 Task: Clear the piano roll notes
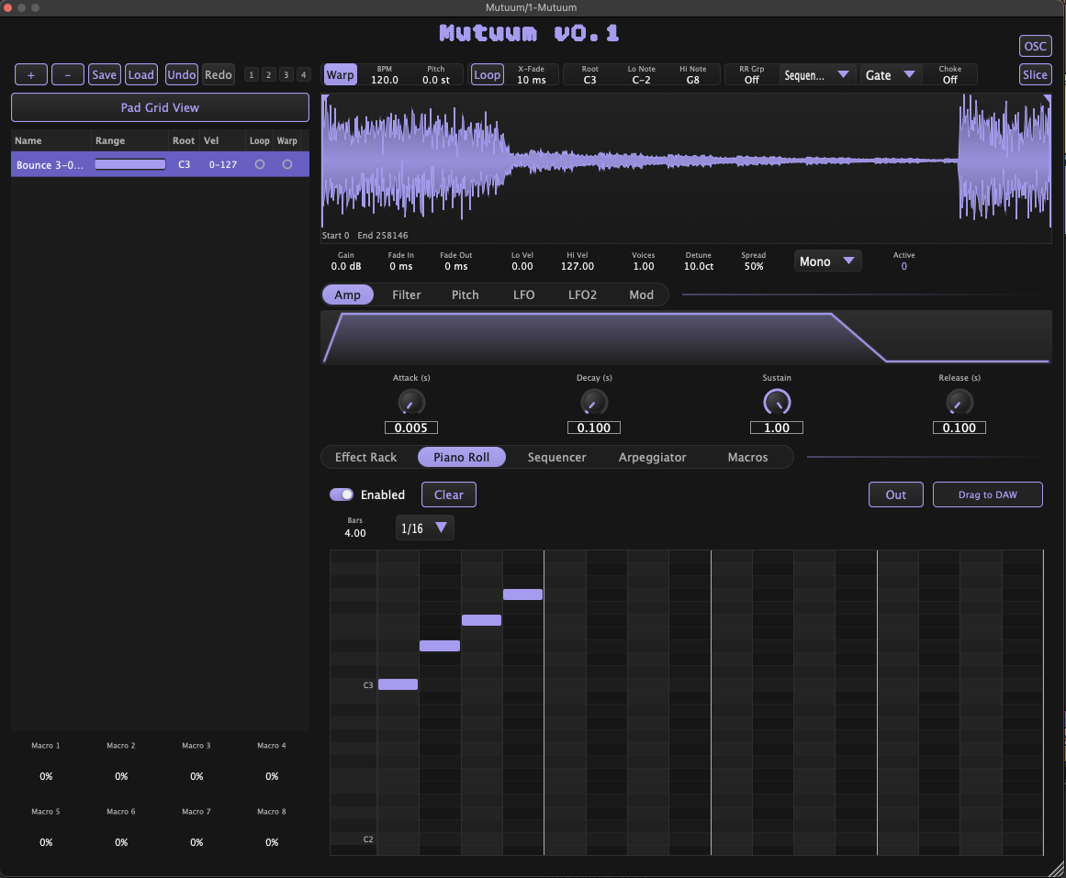pos(449,495)
